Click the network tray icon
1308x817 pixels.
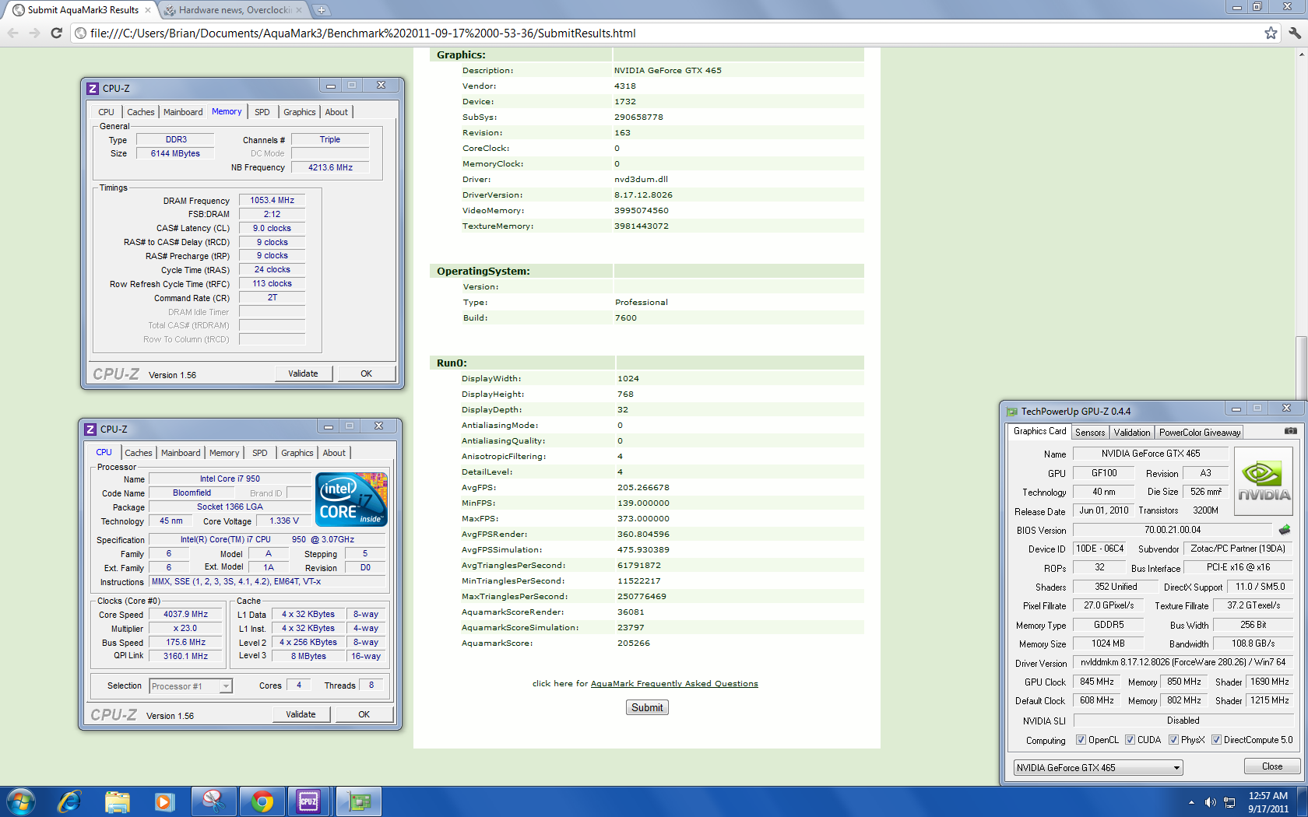[1229, 802]
